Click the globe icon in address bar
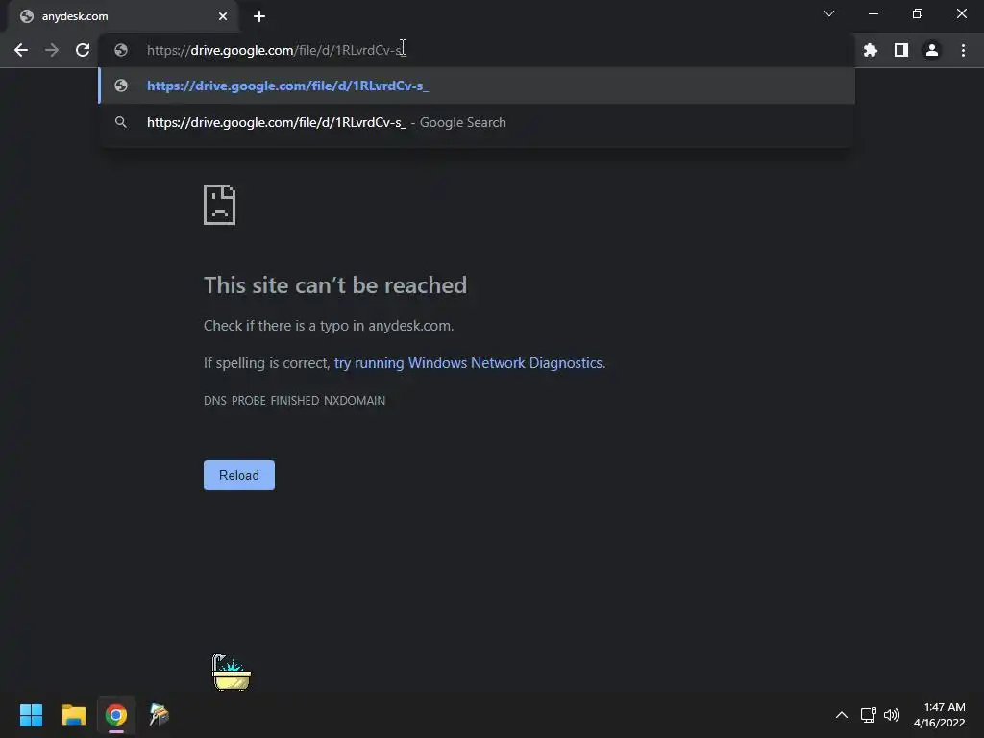This screenshot has width=984, height=738. click(121, 50)
